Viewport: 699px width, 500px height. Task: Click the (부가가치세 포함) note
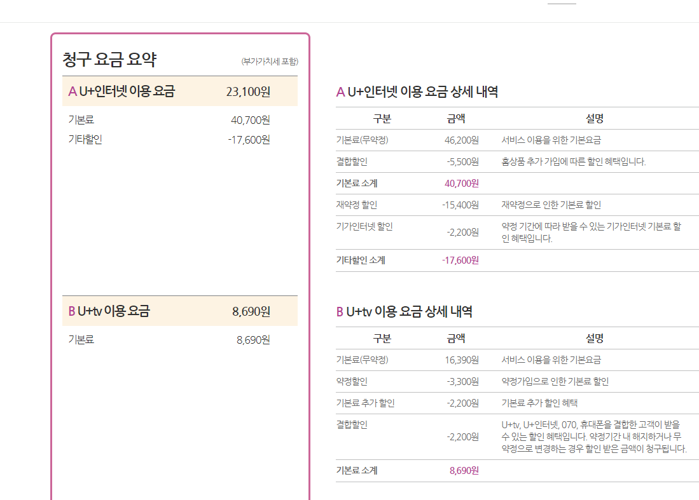270,62
